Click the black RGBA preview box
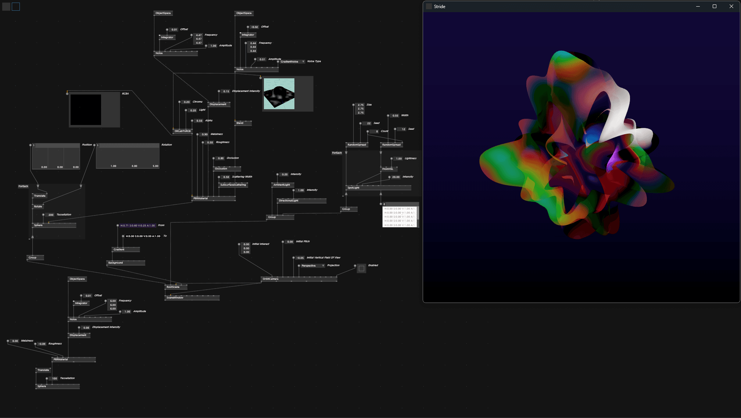 (86, 110)
